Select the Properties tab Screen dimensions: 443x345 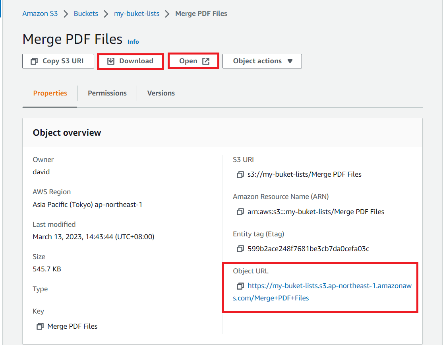pos(50,93)
